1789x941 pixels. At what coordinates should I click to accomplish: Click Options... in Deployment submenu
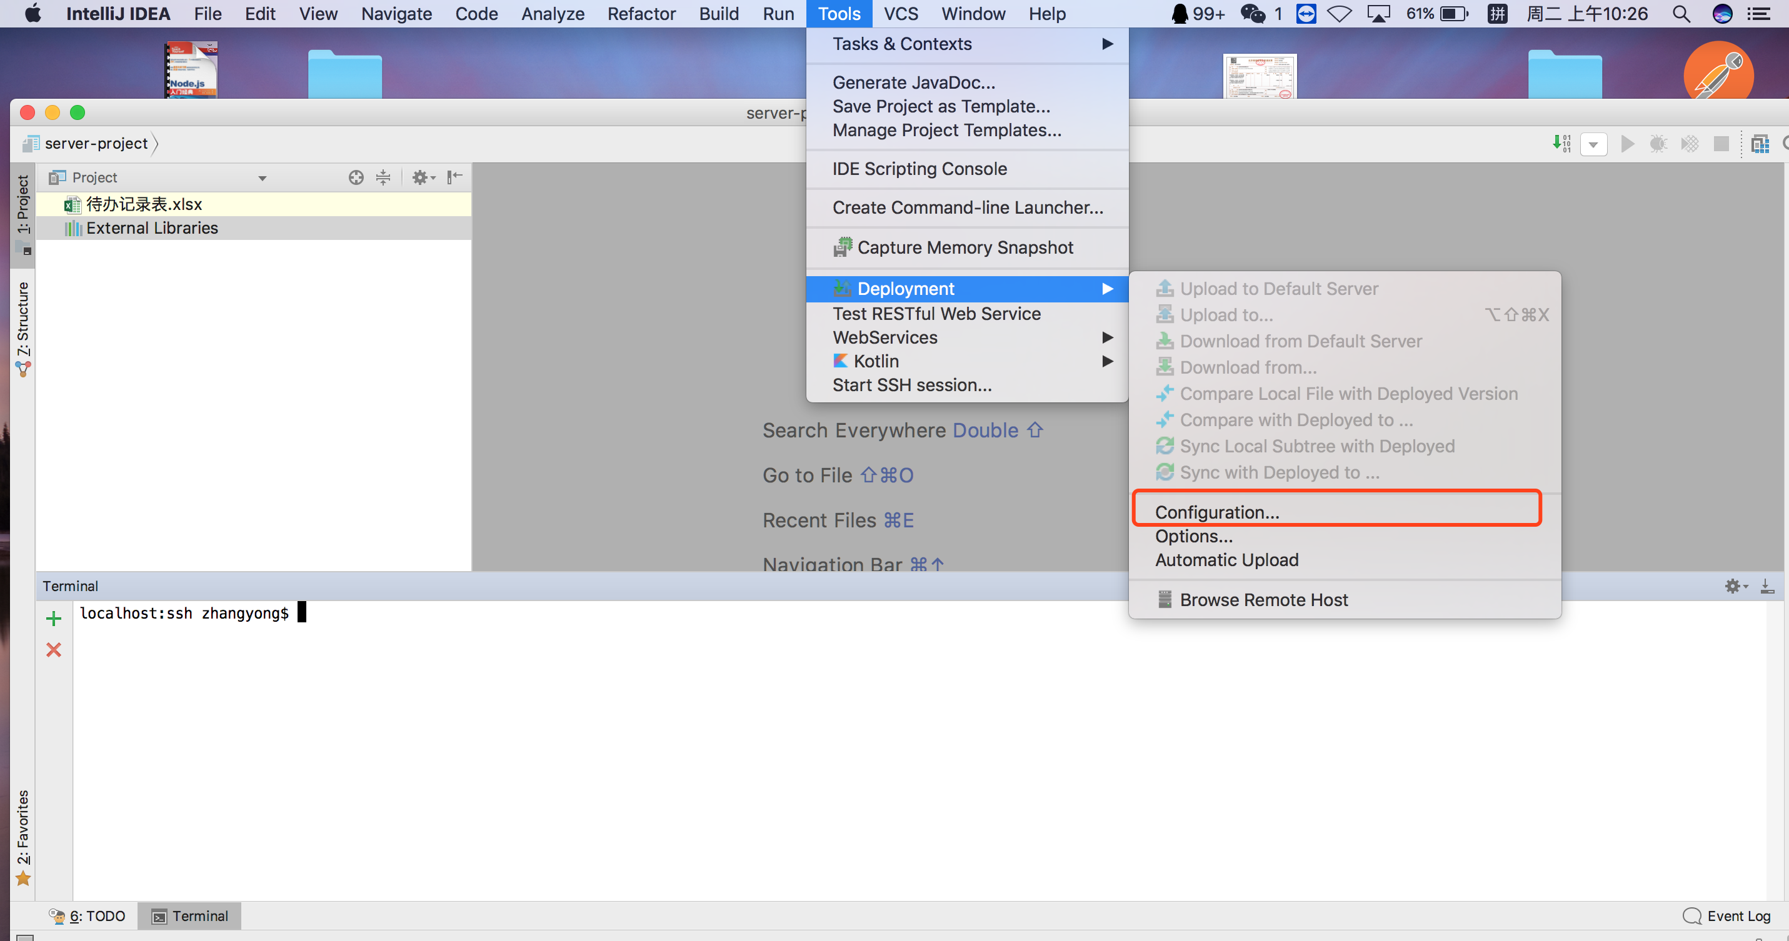pos(1194,537)
